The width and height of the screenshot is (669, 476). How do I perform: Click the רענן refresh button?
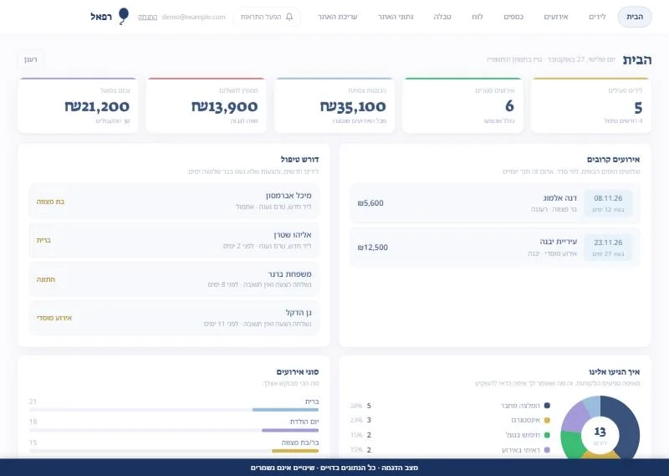[x=31, y=59]
